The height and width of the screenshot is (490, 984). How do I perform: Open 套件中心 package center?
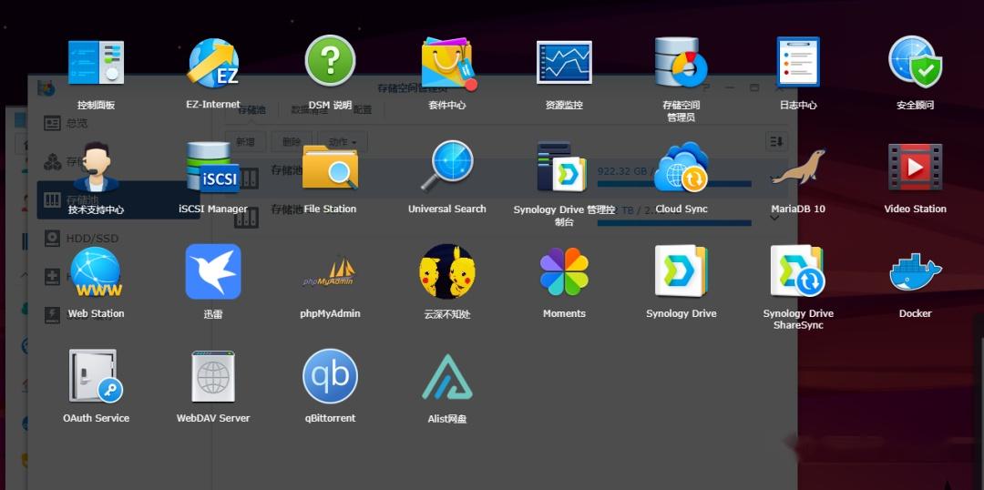(x=448, y=63)
